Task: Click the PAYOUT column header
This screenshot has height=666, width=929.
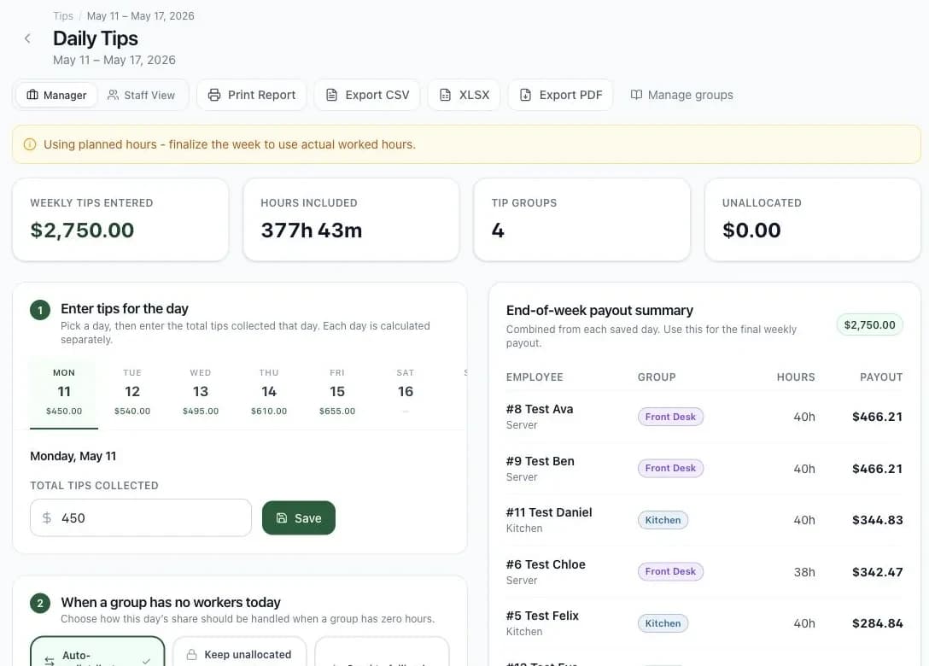Action: pos(881,377)
